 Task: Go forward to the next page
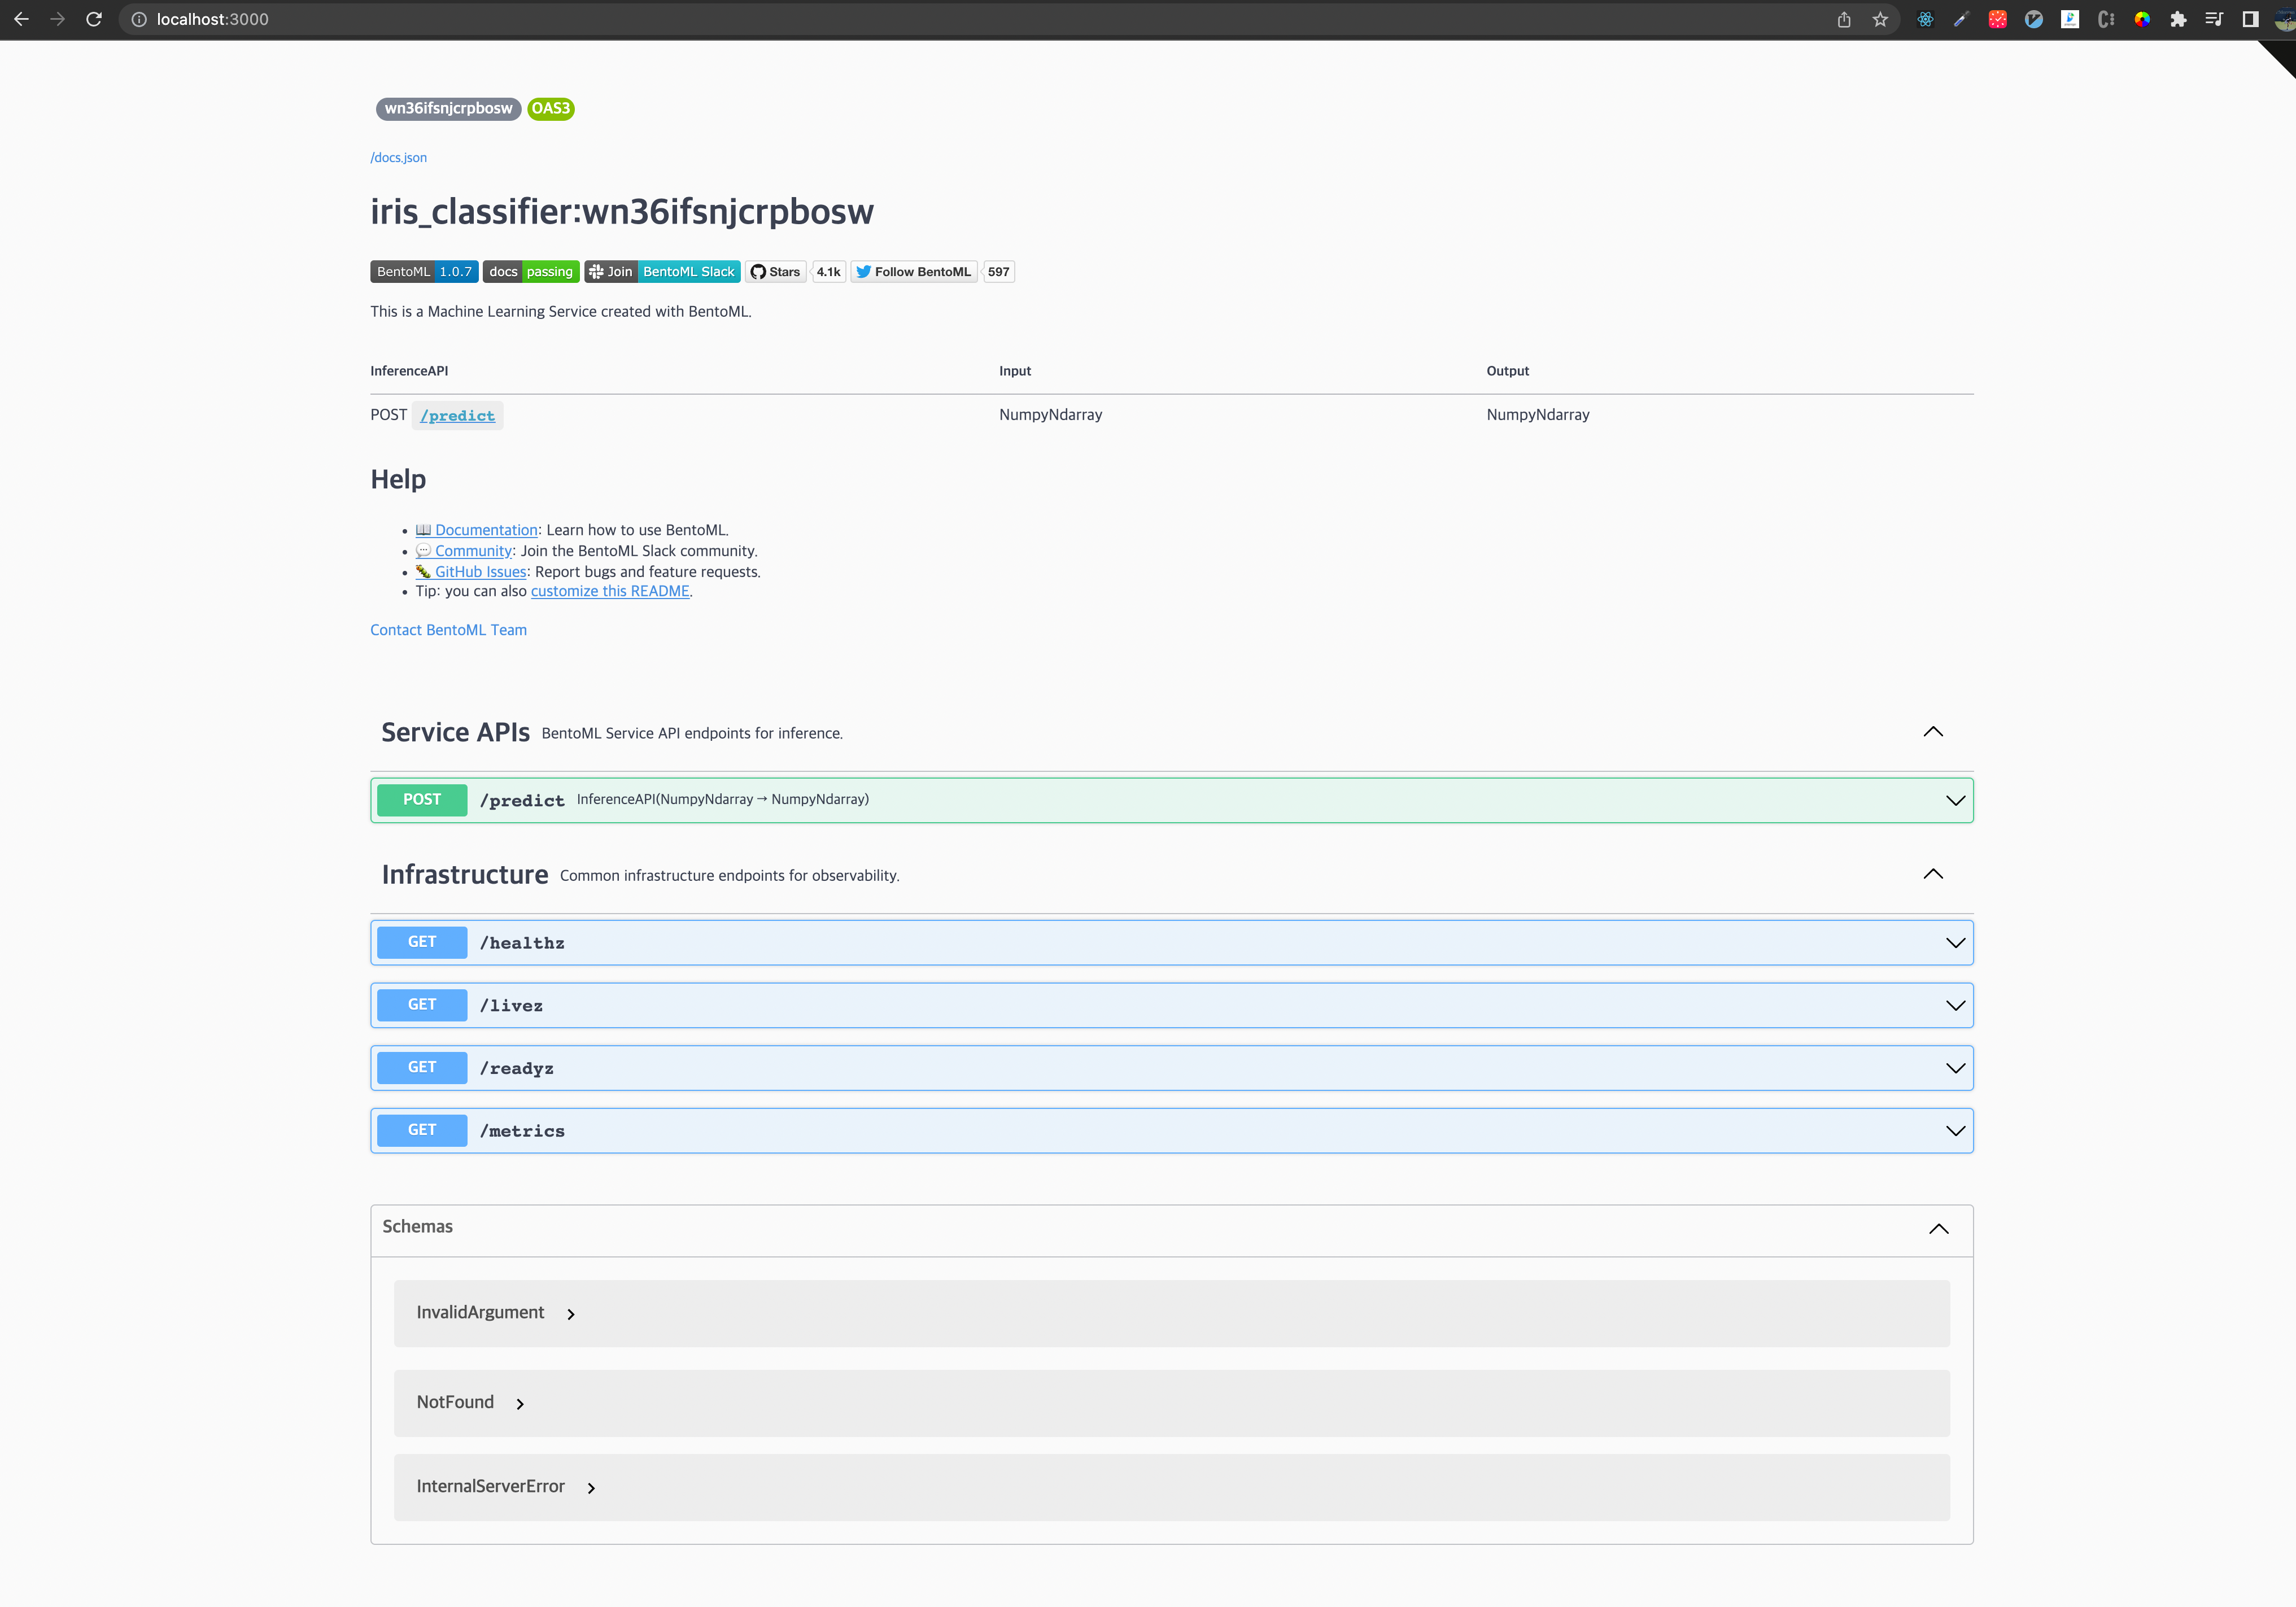pyautogui.click(x=58, y=19)
